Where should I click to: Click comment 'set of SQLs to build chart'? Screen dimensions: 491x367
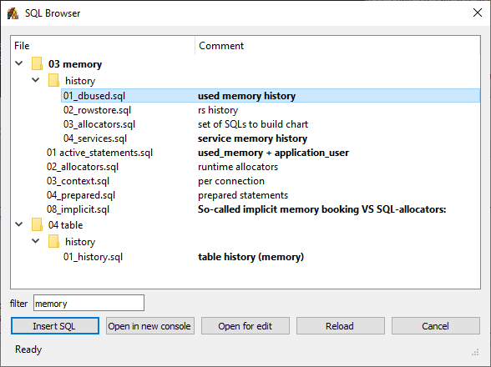pos(253,124)
